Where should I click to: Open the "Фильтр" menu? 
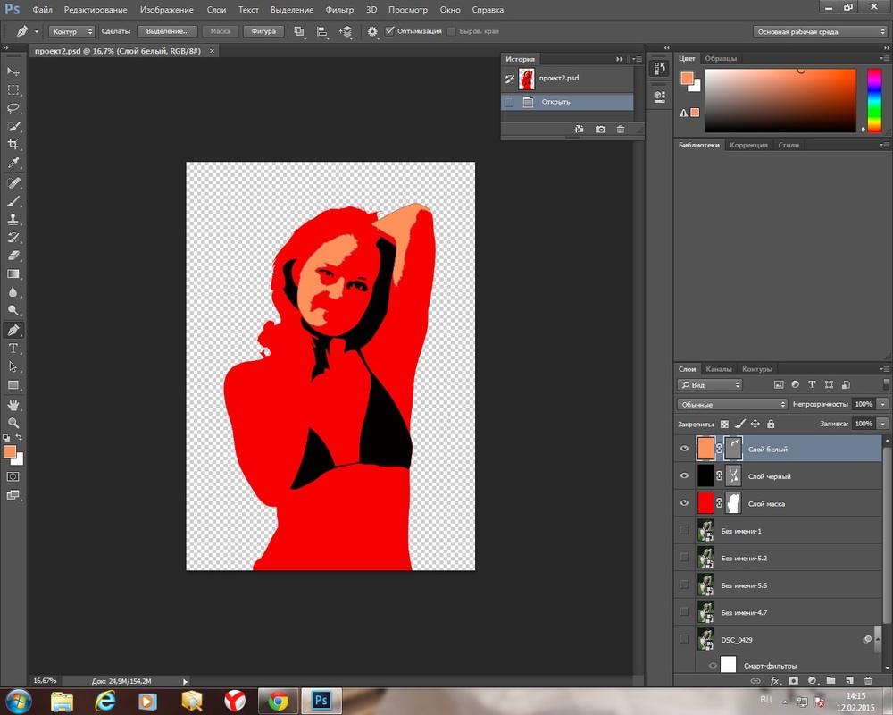[x=339, y=10]
